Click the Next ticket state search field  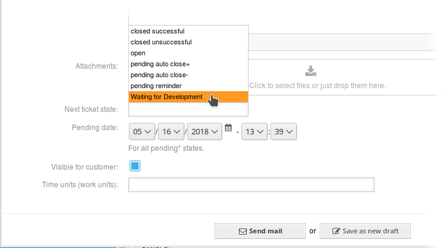(188, 109)
